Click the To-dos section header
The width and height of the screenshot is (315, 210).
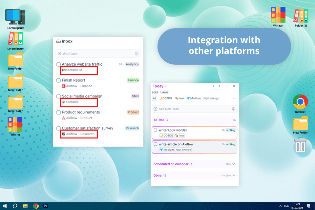[195, 120]
